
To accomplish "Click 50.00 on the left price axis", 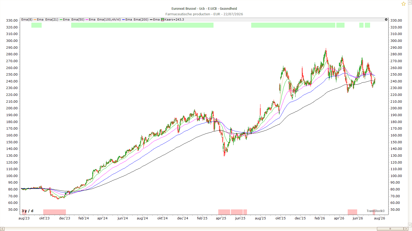I will coord(13,210).
